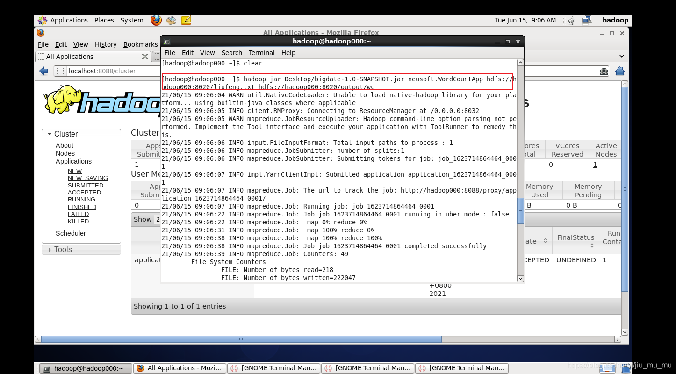Click the site identity icon in the URL bar
676x374 pixels.
(x=61, y=71)
